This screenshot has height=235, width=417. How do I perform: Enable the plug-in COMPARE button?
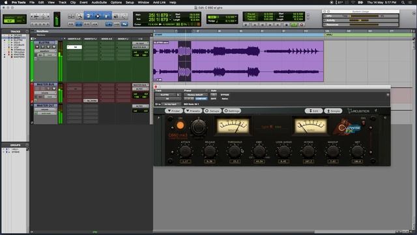(x=201, y=99)
